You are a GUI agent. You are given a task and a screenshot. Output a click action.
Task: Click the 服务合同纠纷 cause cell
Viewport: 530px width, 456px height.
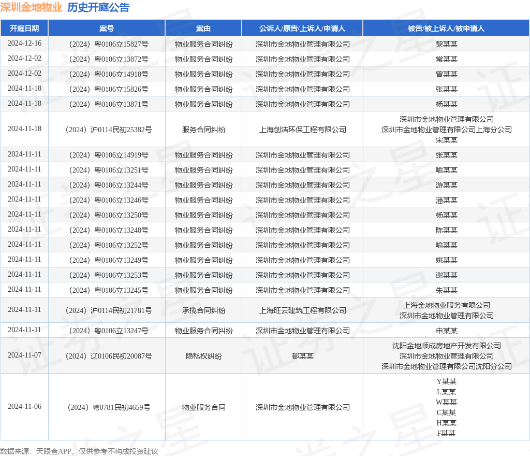click(203, 130)
